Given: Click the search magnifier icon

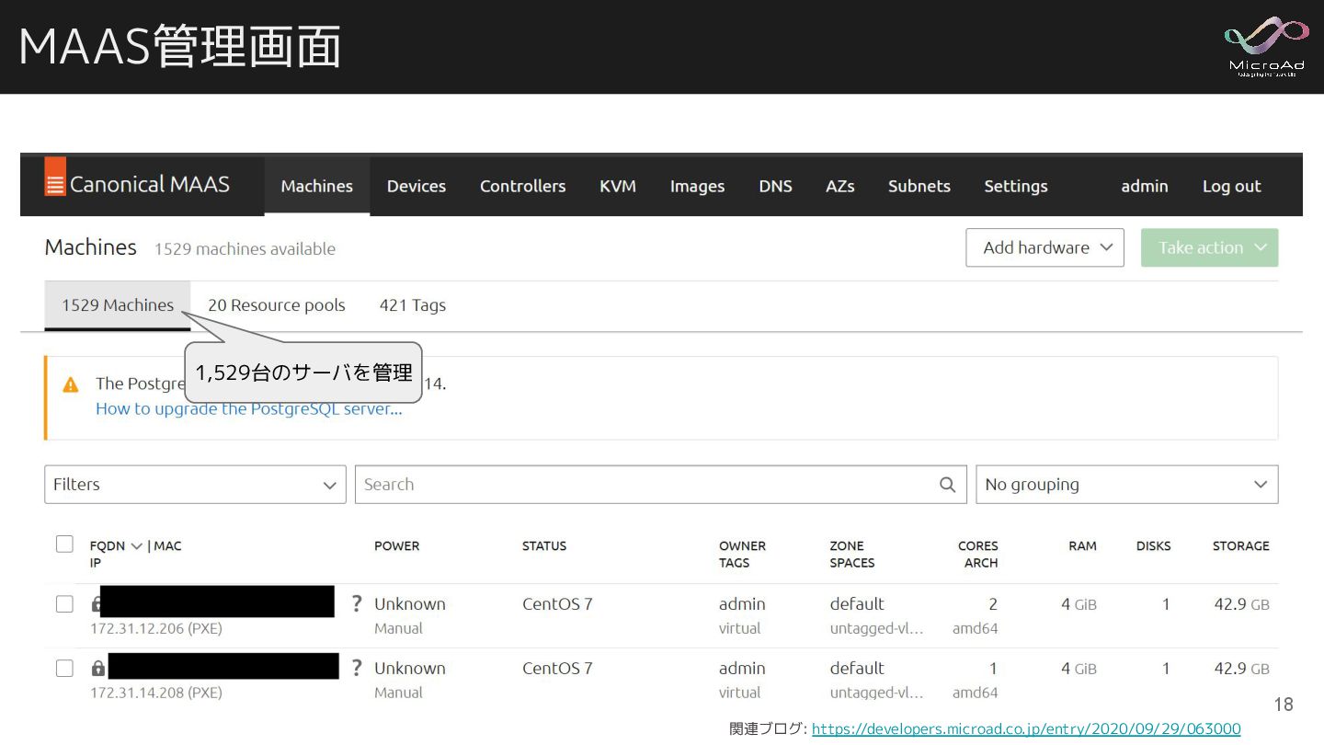Looking at the screenshot, I should [948, 485].
